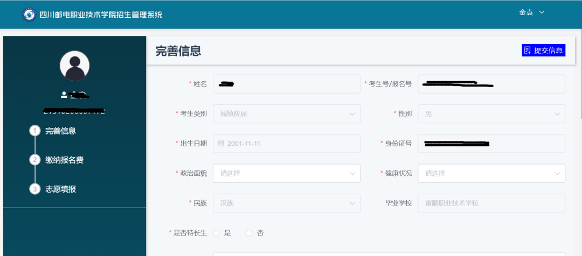Click the profile avatar picture in sidebar
582x256 pixels.
(x=74, y=66)
